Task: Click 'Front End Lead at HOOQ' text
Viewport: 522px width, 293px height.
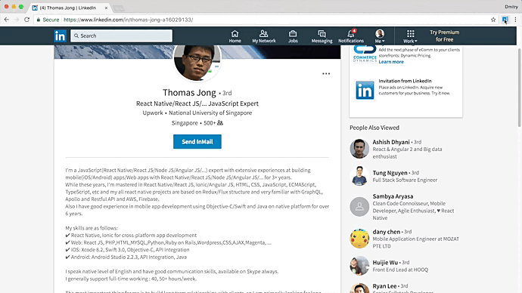Action: coord(400,270)
